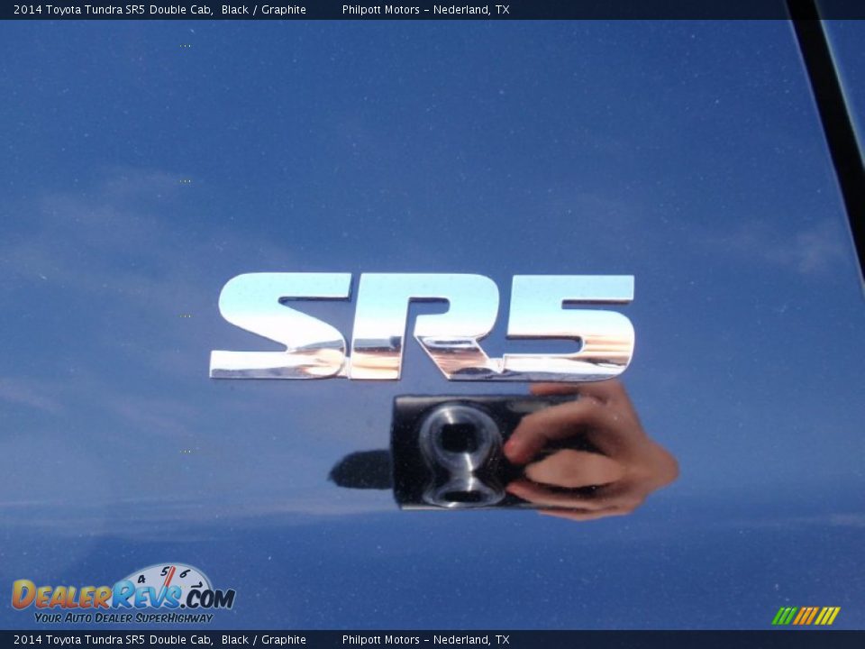Screen dimensions: 865x649
Task: Click the bottom caption '2014 Toyota Tundra SR5 Double Cab'
Action: coord(113,640)
